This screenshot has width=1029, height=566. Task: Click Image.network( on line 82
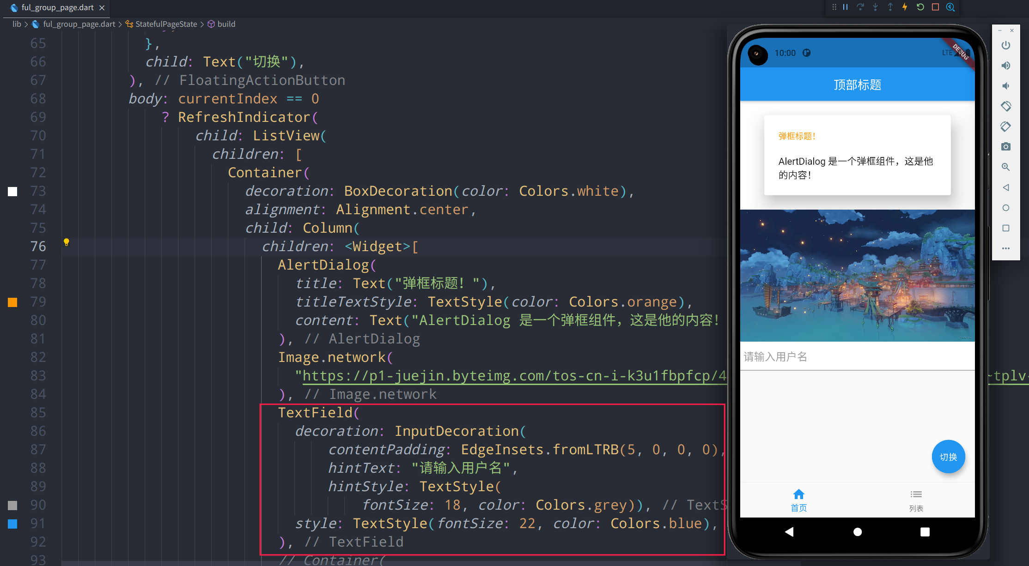point(335,357)
